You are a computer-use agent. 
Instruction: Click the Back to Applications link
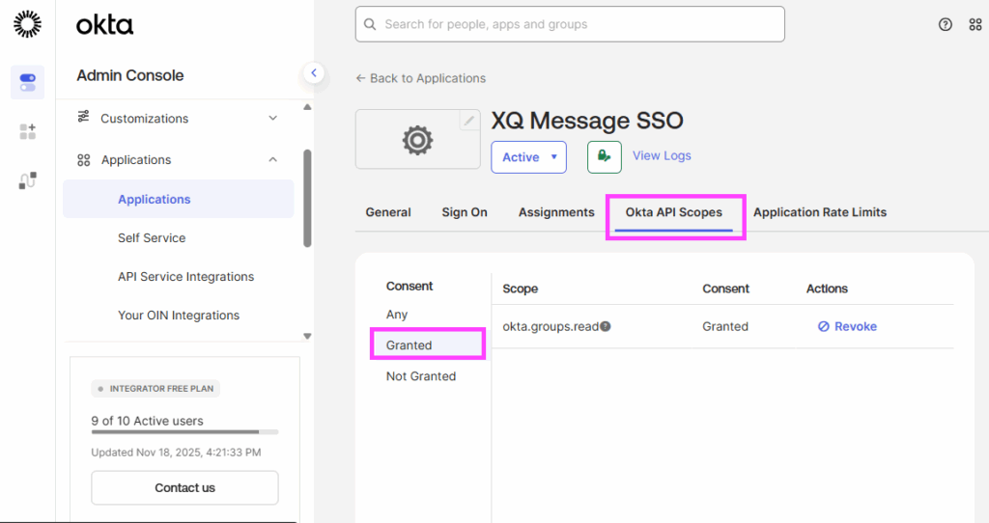coord(420,78)
